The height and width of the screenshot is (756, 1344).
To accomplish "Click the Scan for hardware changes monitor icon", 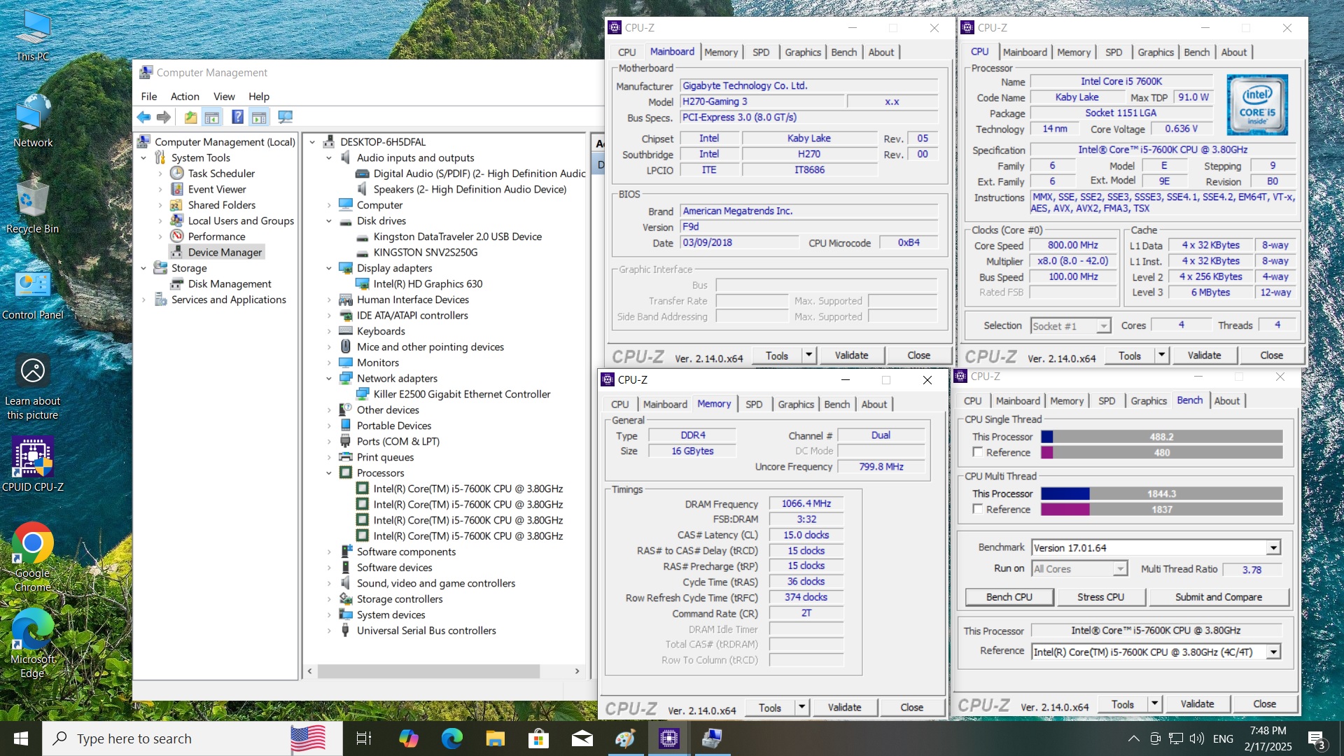I will (x=285, y=117).
